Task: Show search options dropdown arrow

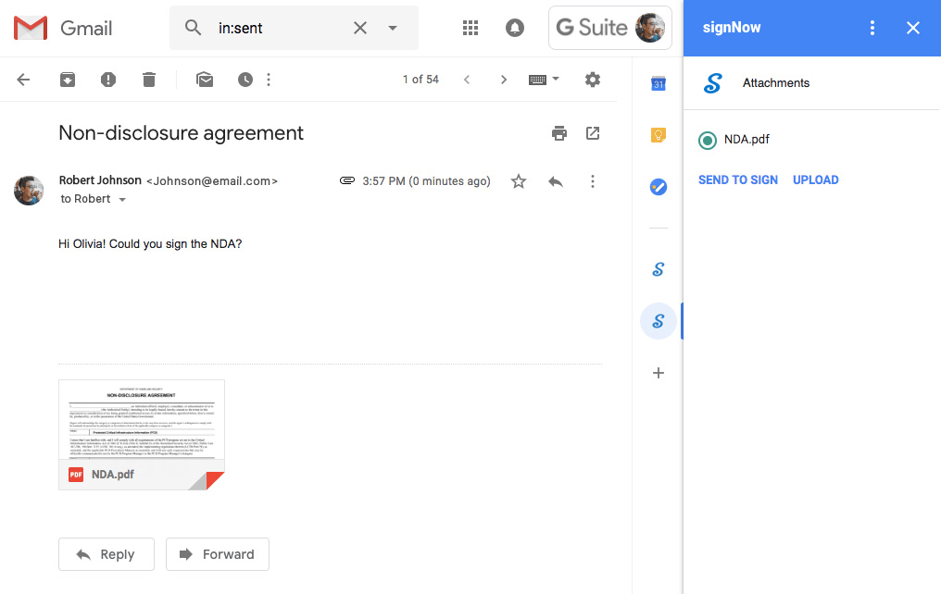Action: [x=393, y=28]
